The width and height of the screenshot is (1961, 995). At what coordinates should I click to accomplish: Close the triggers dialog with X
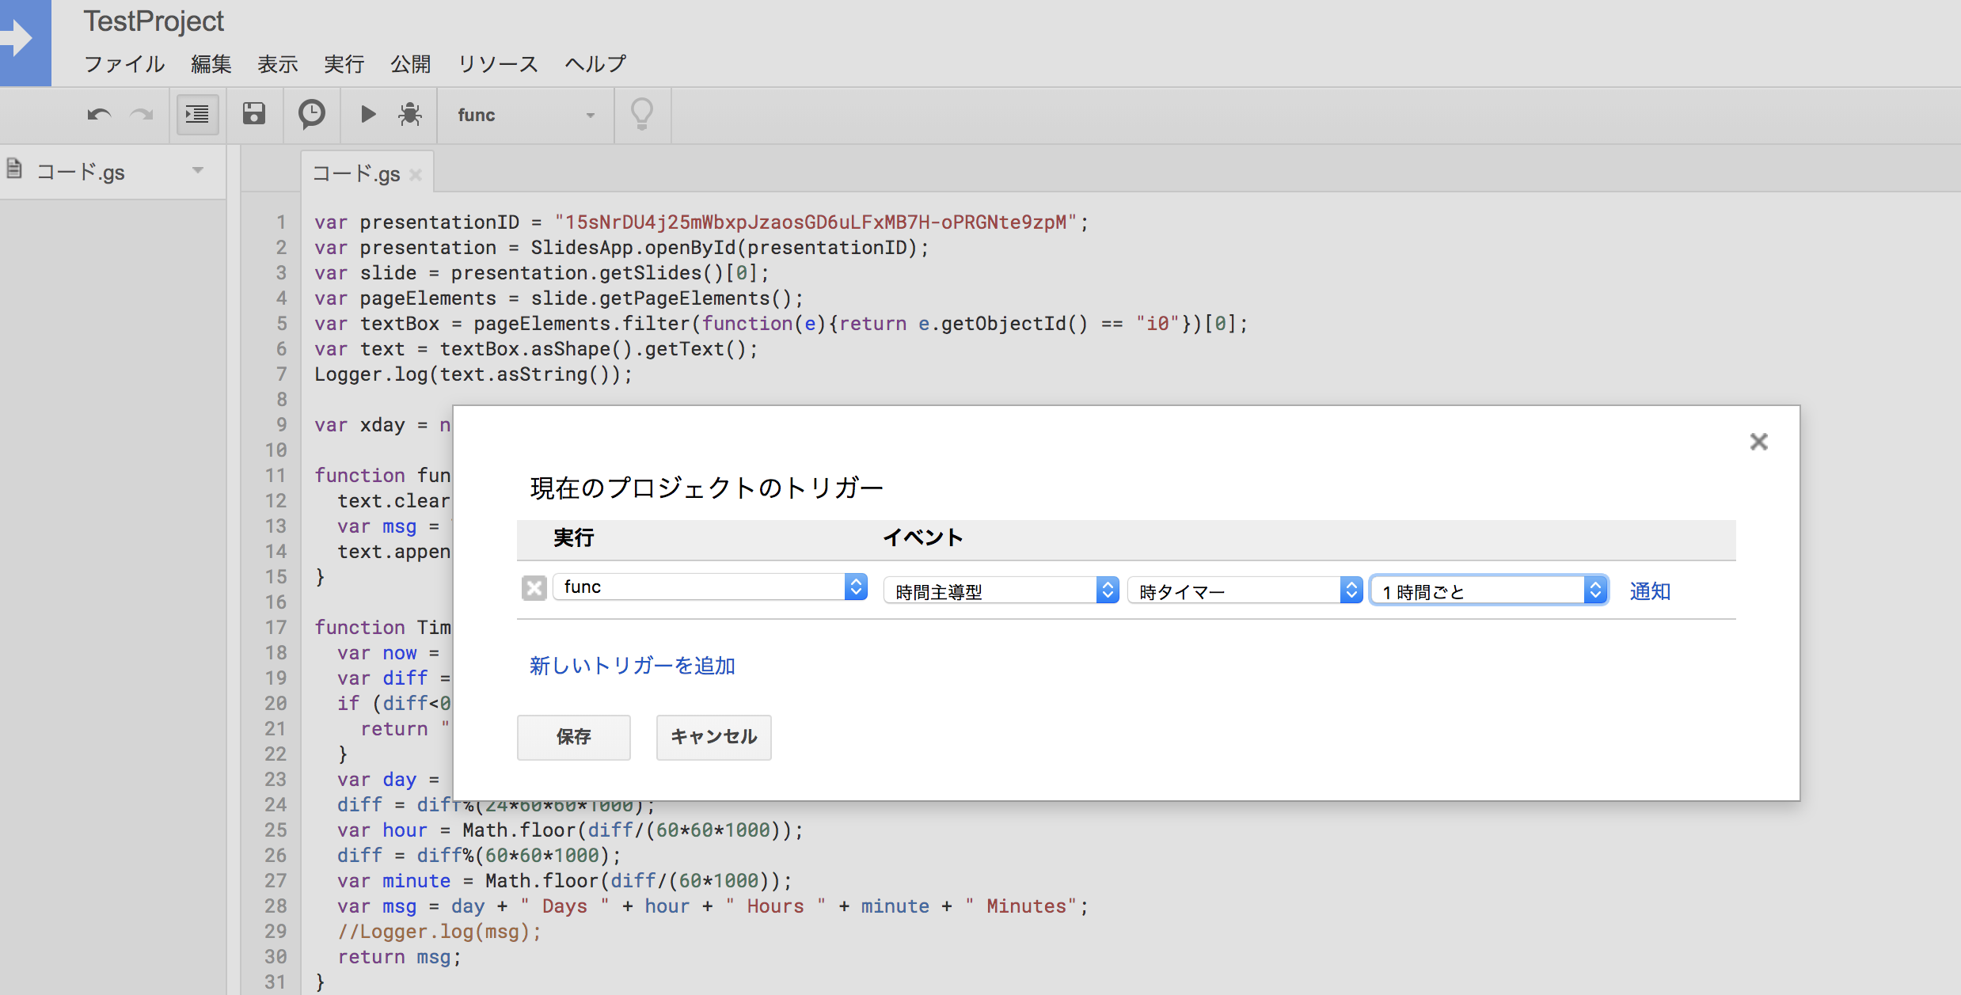1758,442
